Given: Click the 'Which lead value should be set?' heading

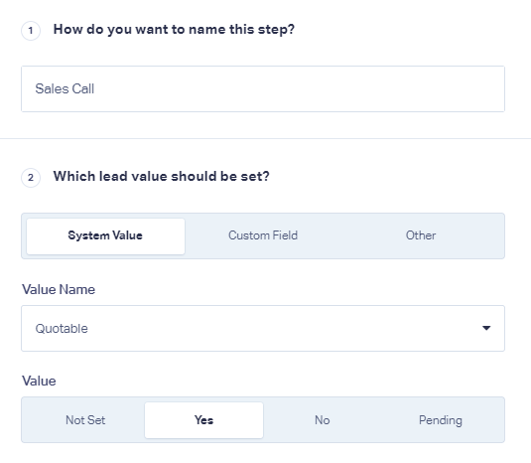Looking at the screenshot, I should 161,176.
